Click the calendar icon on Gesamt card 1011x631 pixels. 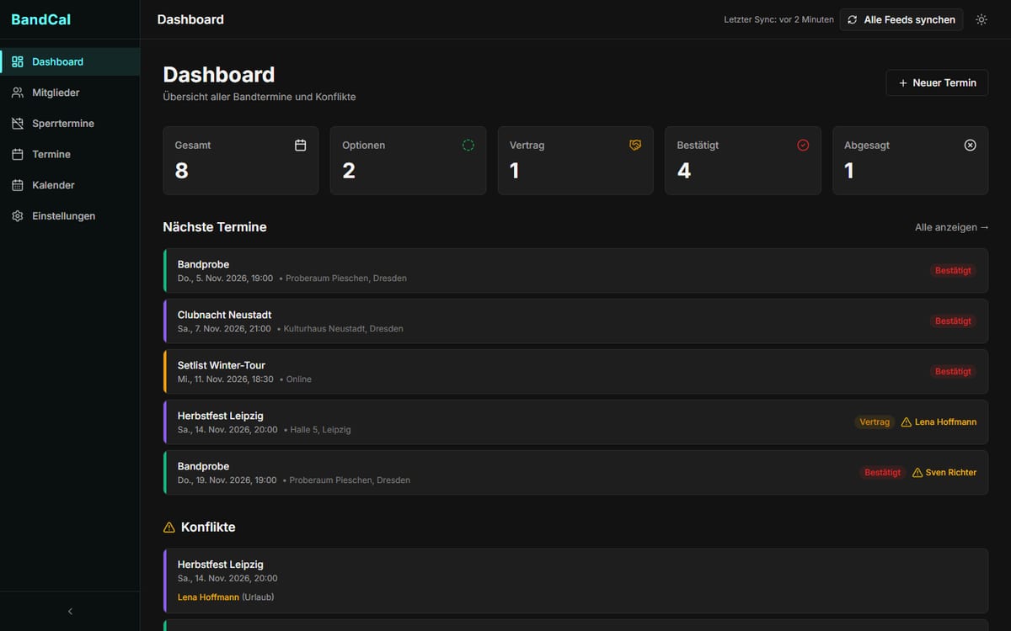click(x=301, y=146)
